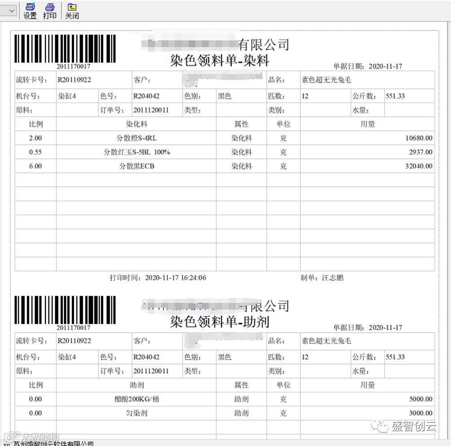Viewport: 451px width, 446px height.
Task: Click 单据日期 2020-11-17 on 染料 form
Action: [368, 66]
